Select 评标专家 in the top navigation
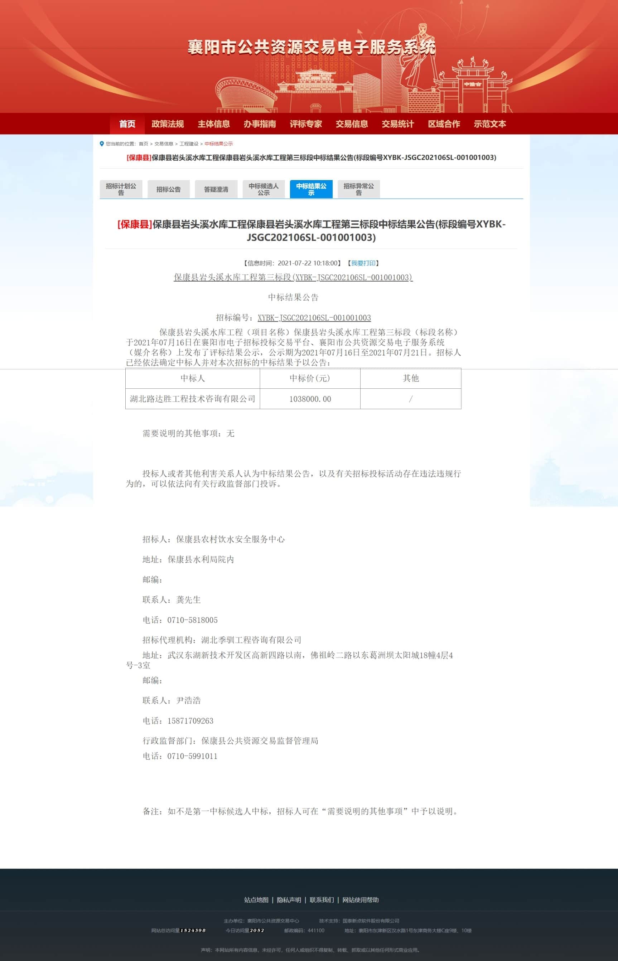 306,124
